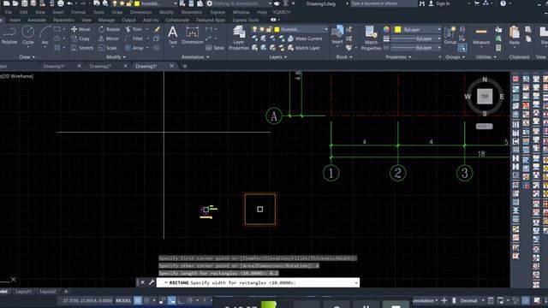Click customize wrench on command line
Image resolution: width=548 pixels, height=308 pixels.
coord(152,282)
